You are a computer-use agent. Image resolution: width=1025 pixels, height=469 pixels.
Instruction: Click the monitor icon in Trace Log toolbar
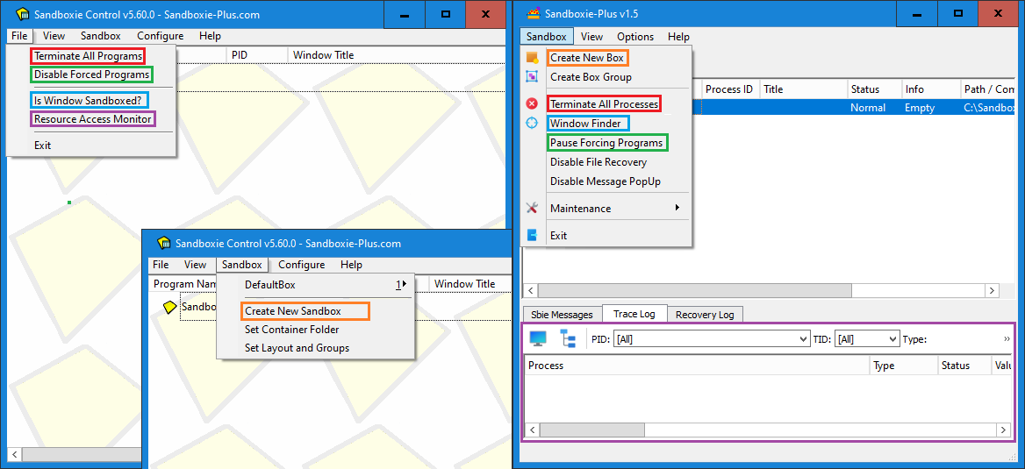point(538,338)
